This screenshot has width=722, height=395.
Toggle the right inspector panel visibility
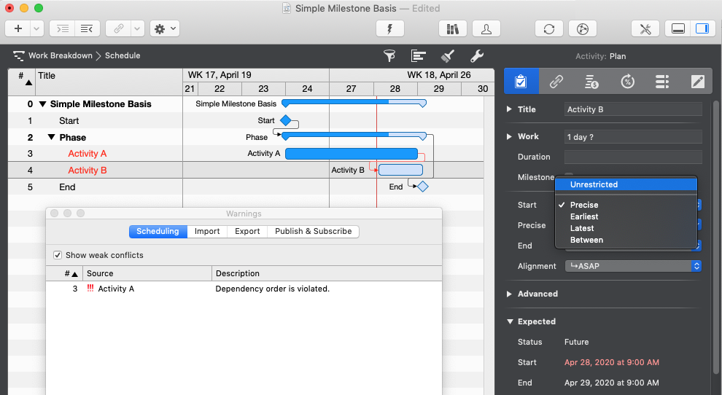click(702, 28)
